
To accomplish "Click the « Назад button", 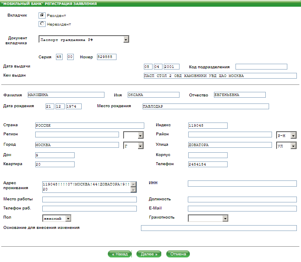I will 119,254.
